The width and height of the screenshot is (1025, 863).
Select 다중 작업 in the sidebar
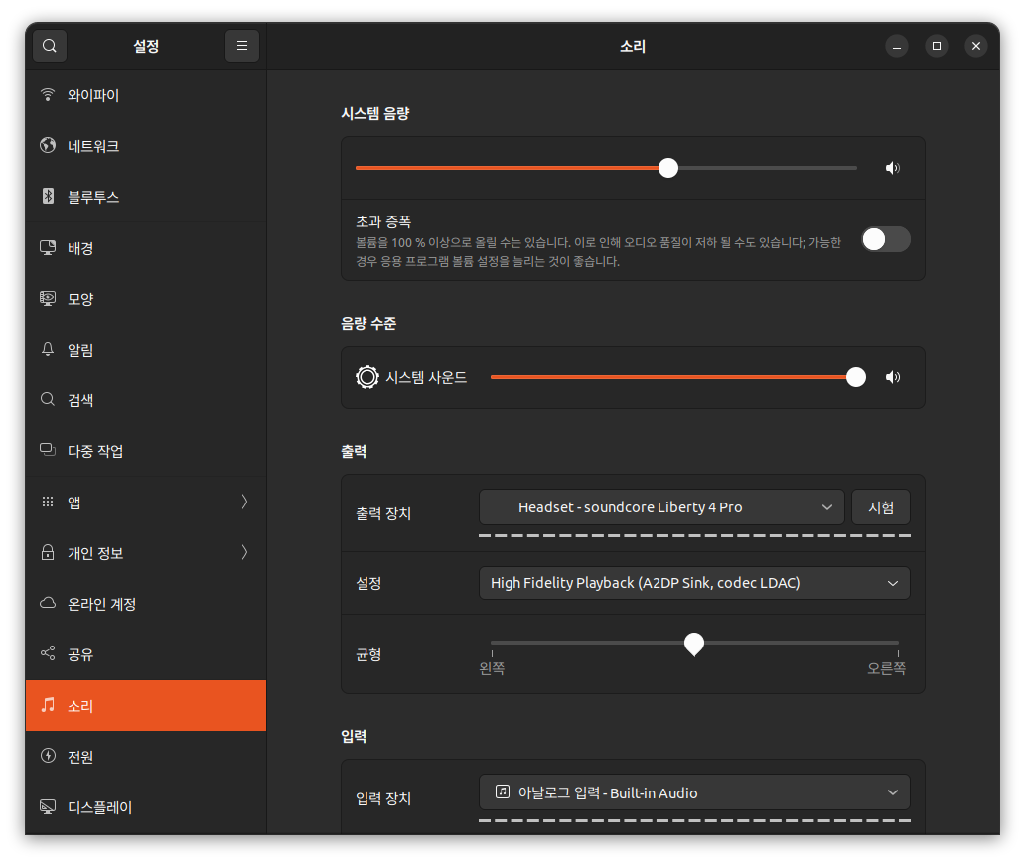[x=146, y=451]
